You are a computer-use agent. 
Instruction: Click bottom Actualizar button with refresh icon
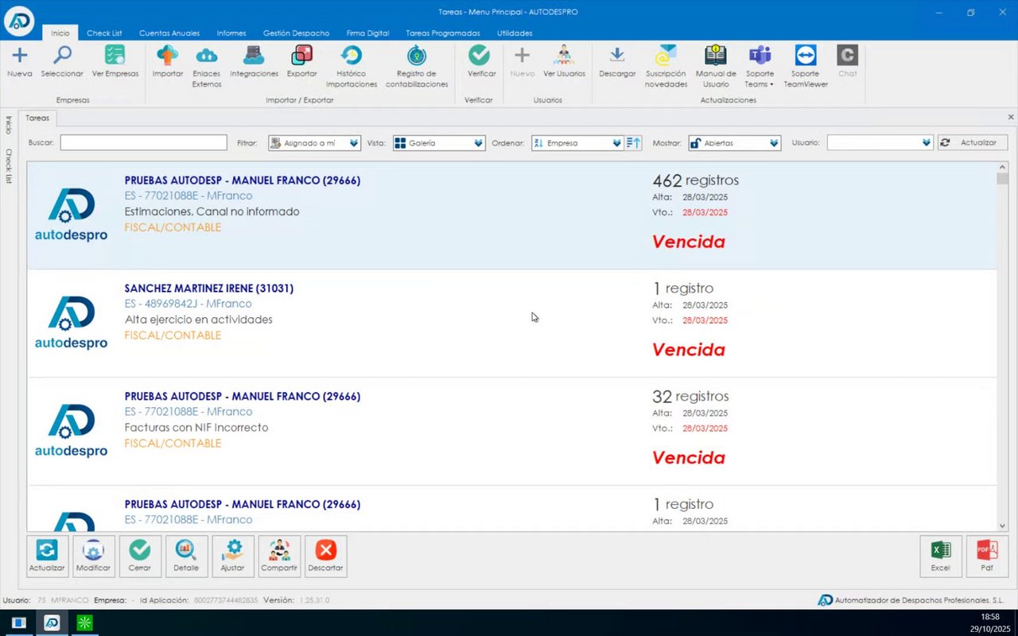(47, 556)
